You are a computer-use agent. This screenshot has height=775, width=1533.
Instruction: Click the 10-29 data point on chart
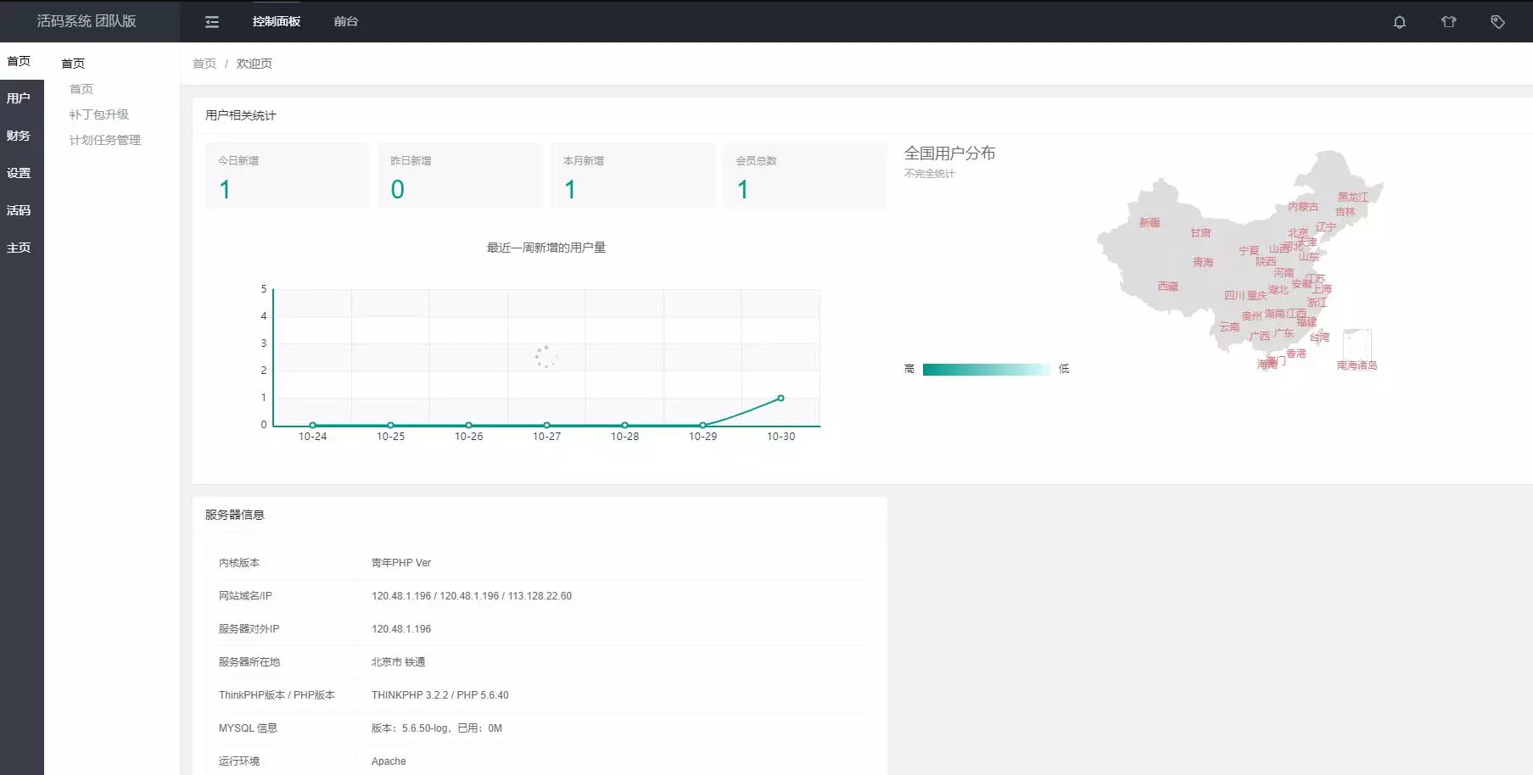(x=702, y=425)
